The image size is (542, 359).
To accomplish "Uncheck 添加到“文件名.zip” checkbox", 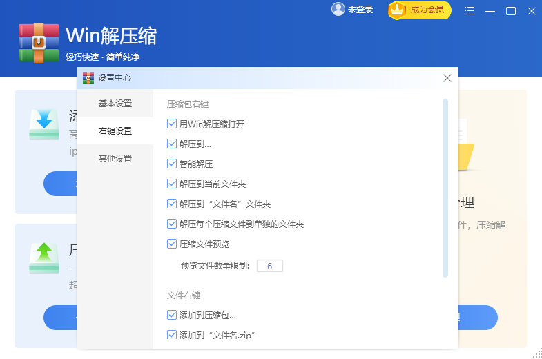I will point(172,334).
